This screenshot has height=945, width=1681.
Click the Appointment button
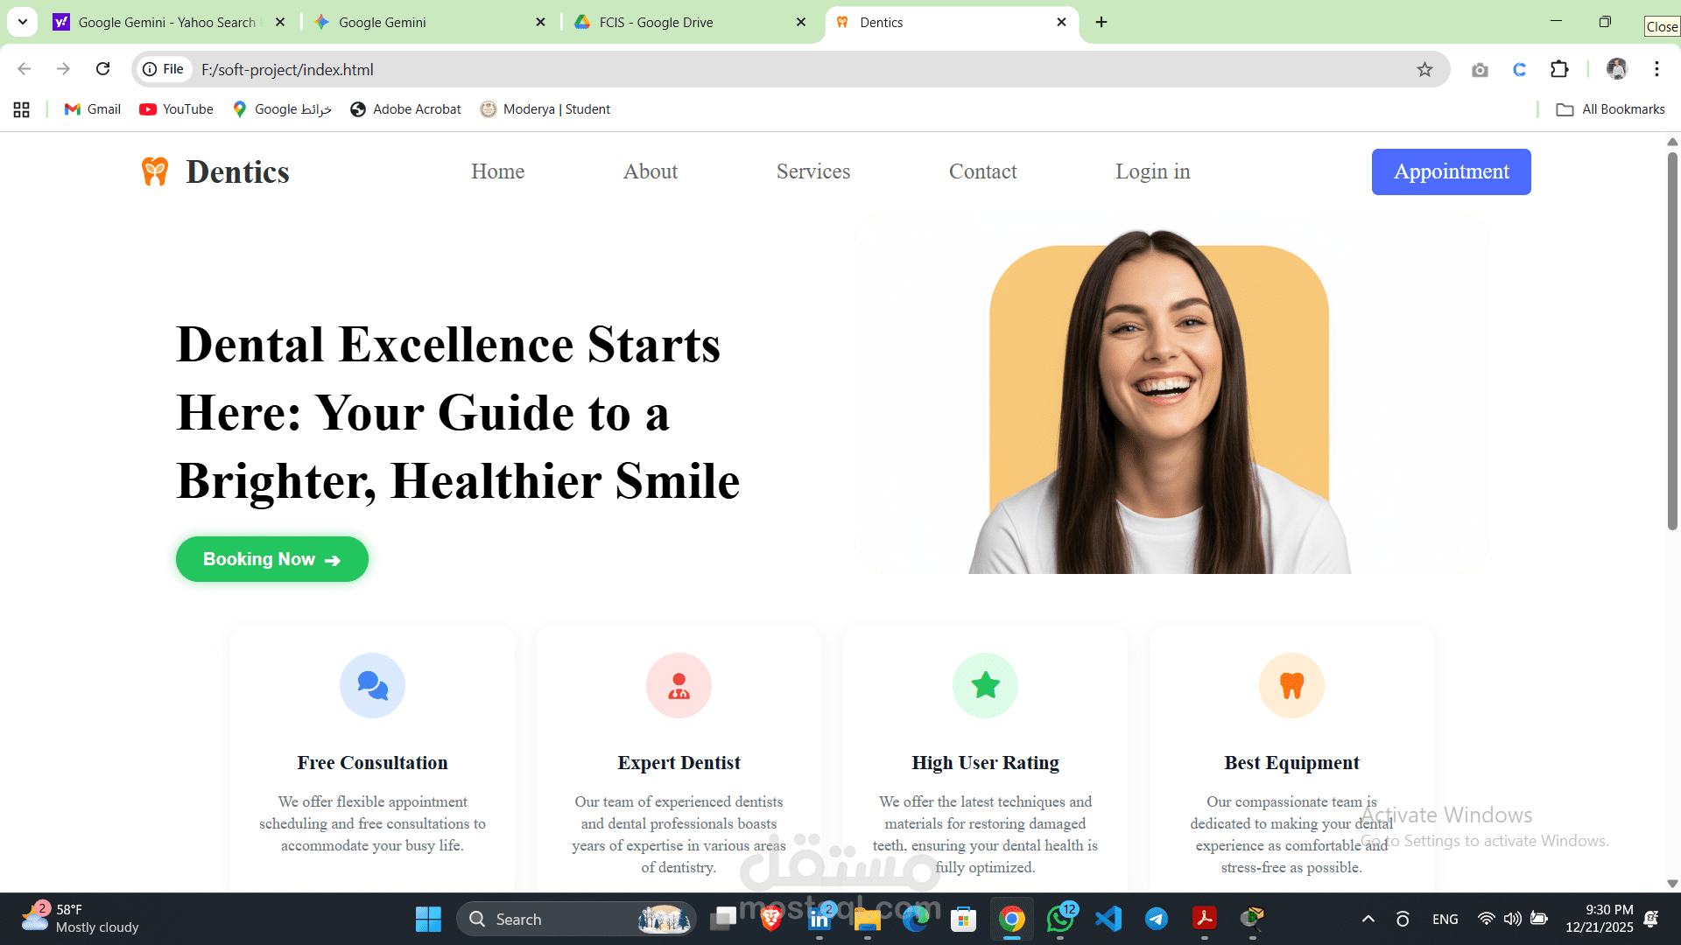[x=1451, y=171]
